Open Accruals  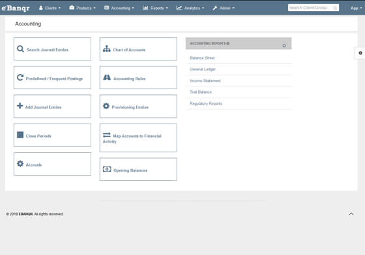[x=52, y=164]
